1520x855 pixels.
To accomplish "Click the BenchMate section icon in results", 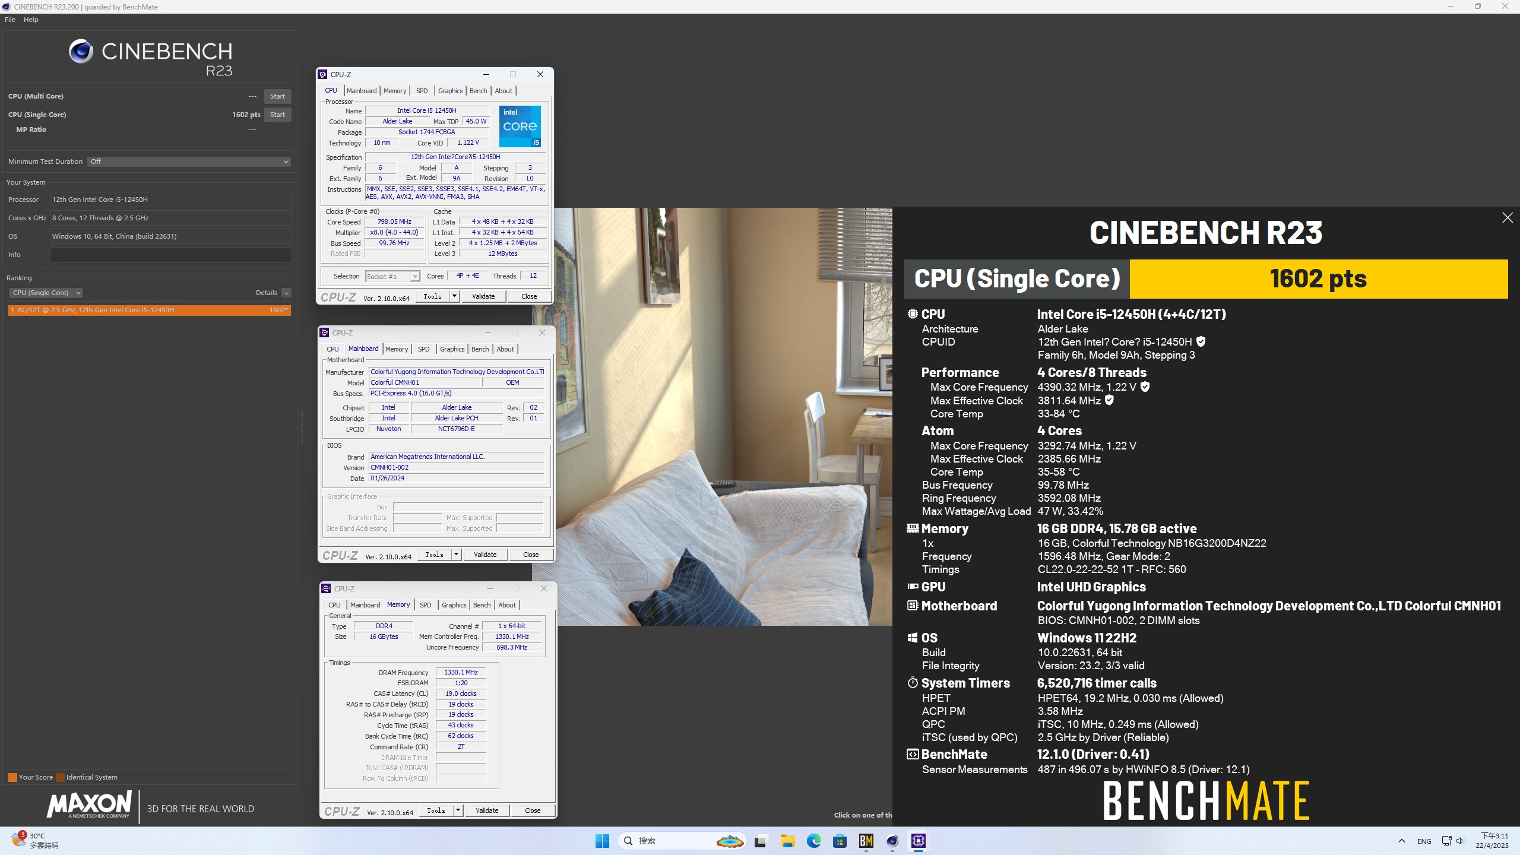I will click(913, 754).
